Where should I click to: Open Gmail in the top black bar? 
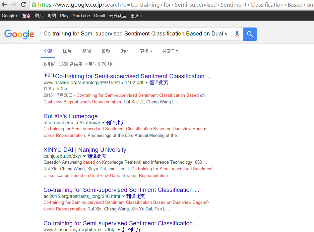click(99, 16)
